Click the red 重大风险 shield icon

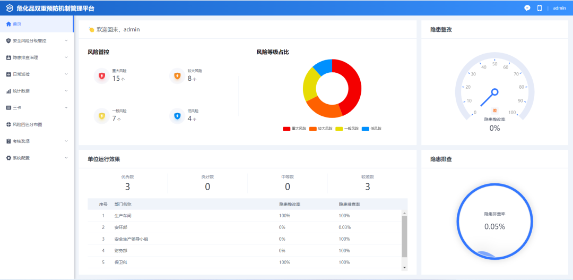click(101, 76)
